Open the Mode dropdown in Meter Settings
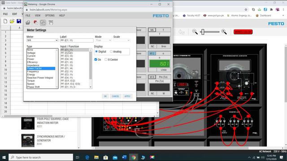This screenshot has width=287, height=161. click(x=104, y=40)
